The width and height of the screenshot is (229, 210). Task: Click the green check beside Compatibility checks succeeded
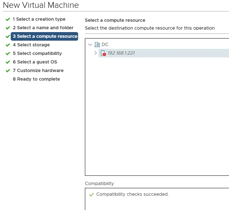[x=91, y=194]
